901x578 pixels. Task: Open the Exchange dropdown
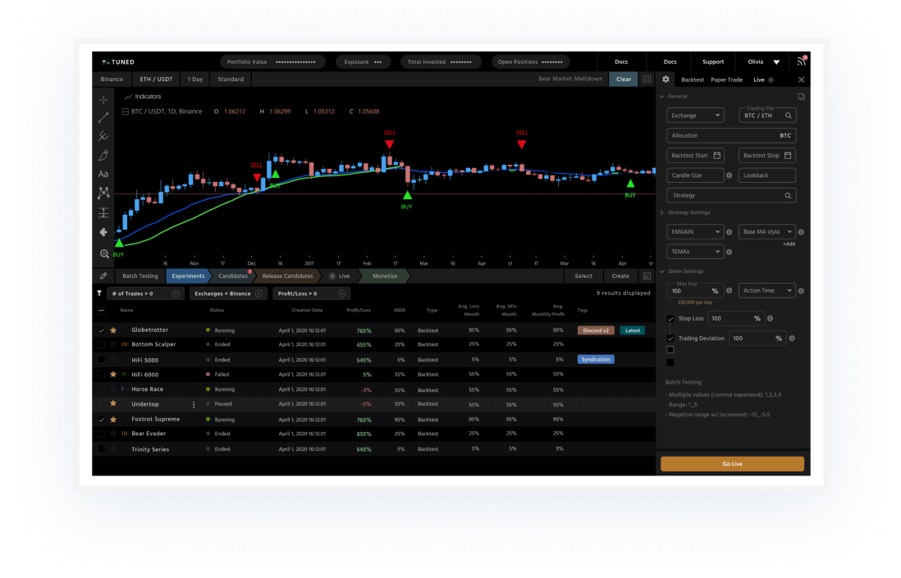click(x=695, y=116)
